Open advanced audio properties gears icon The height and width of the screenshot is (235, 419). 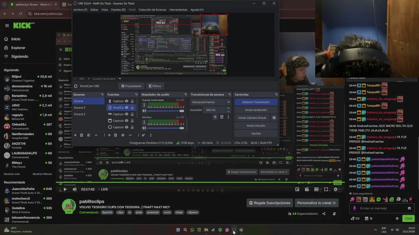coord(143,135)
